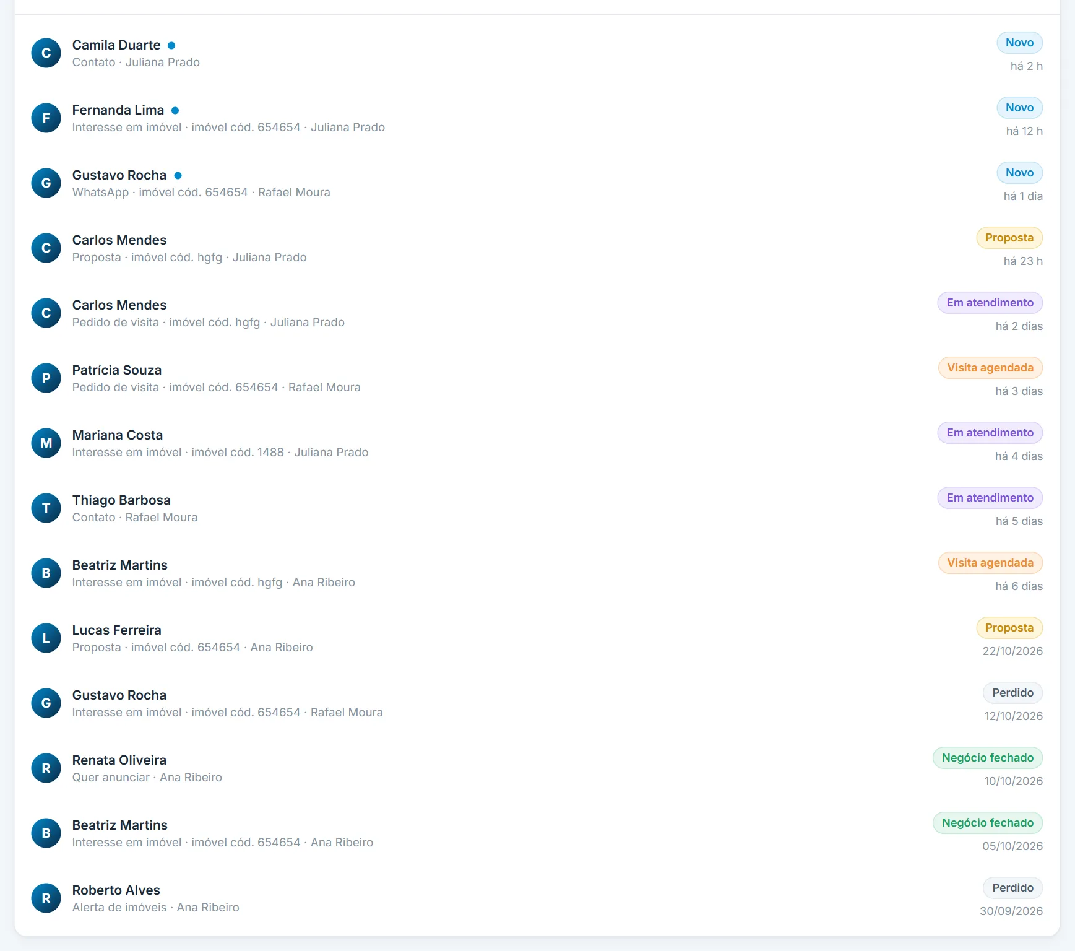Image resolution: width=1075 pixels, height=951 pixels.
Task: Click Negócio fechado badge for Renata Oliveira
Action: 988,758
